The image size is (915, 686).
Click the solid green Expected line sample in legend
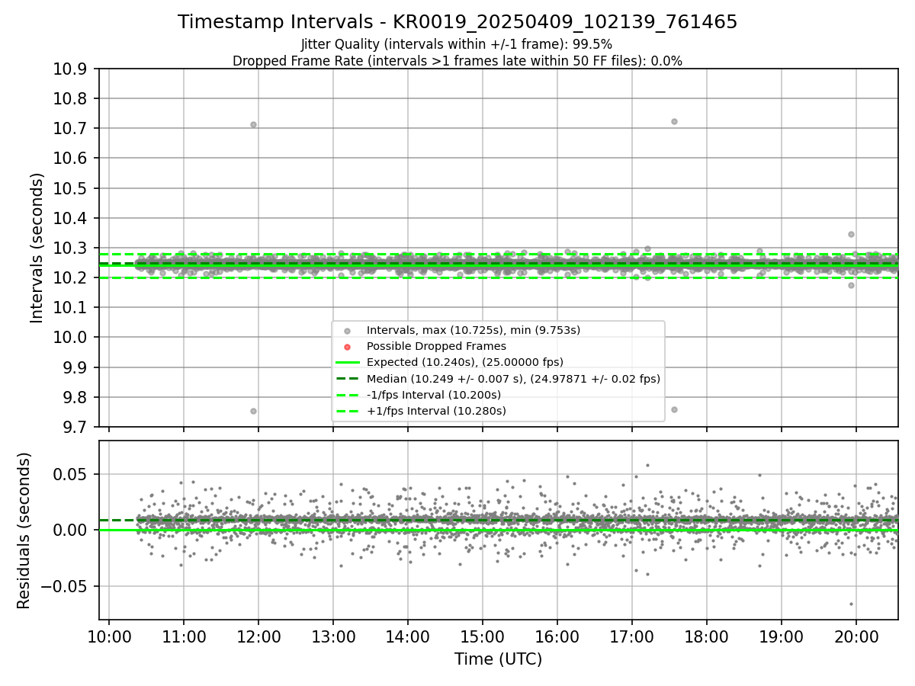click(x=348, y=363)
